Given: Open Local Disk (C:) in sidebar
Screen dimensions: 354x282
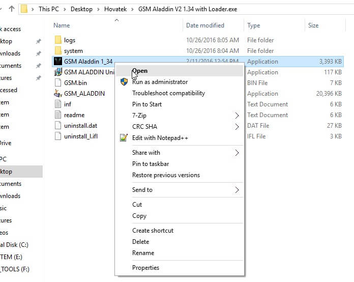Looking at the screenshot, I should (14, 245).
